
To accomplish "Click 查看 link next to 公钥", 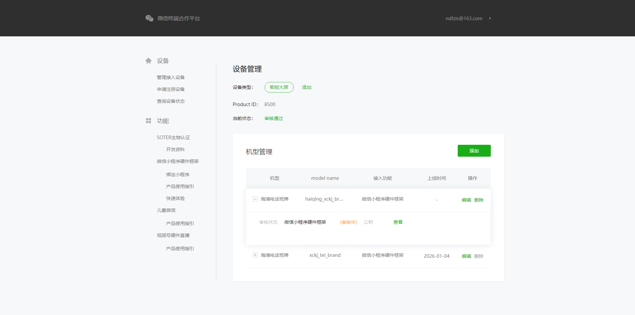I will click(x=398, y=222).
